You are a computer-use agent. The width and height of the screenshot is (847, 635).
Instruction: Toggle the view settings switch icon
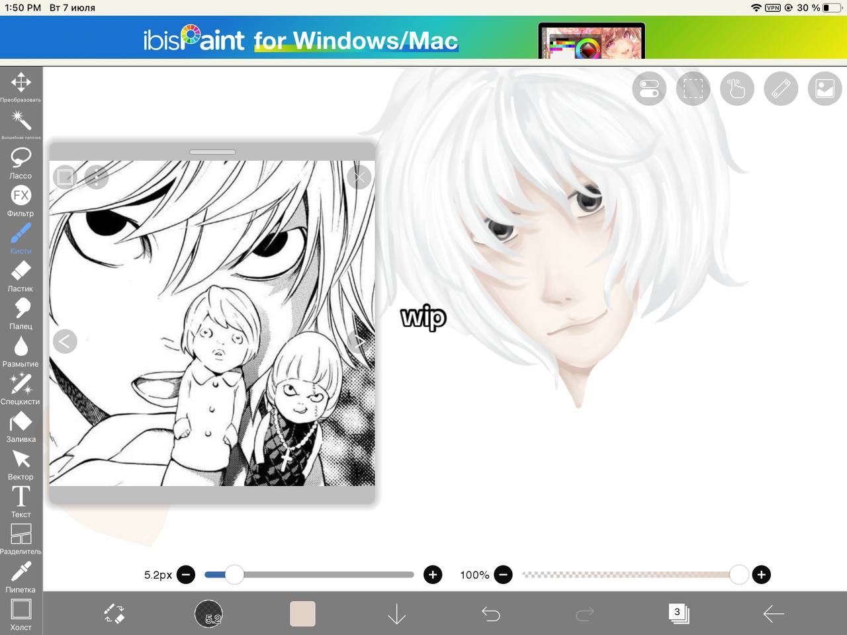(649, 88)
